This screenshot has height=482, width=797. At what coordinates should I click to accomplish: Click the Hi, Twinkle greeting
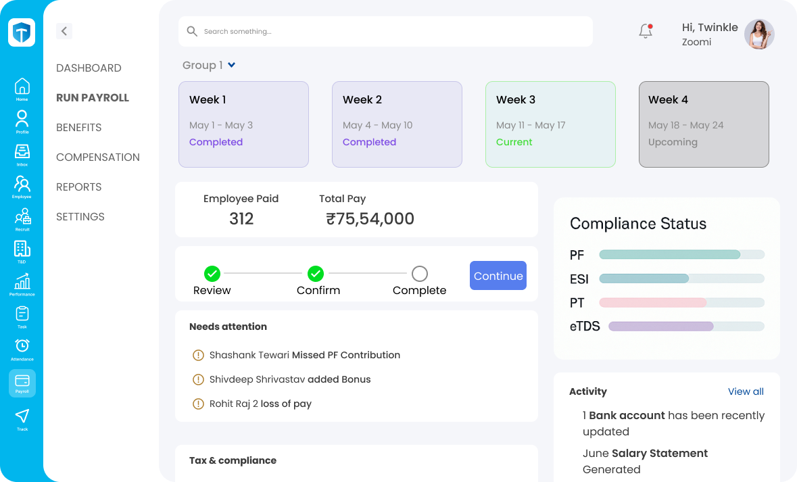[x=710, y=28]
